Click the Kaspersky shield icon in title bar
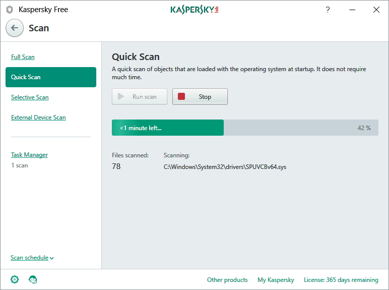This screenshot has width=389, height=290. pos(10,10)
